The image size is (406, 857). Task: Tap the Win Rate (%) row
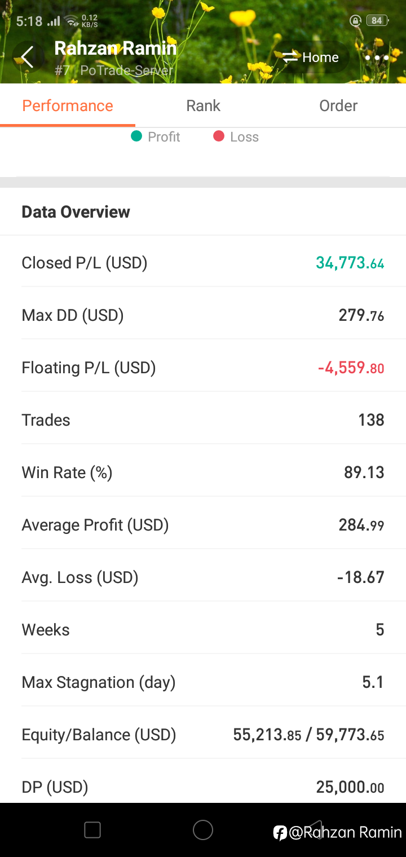pos(203,472)
